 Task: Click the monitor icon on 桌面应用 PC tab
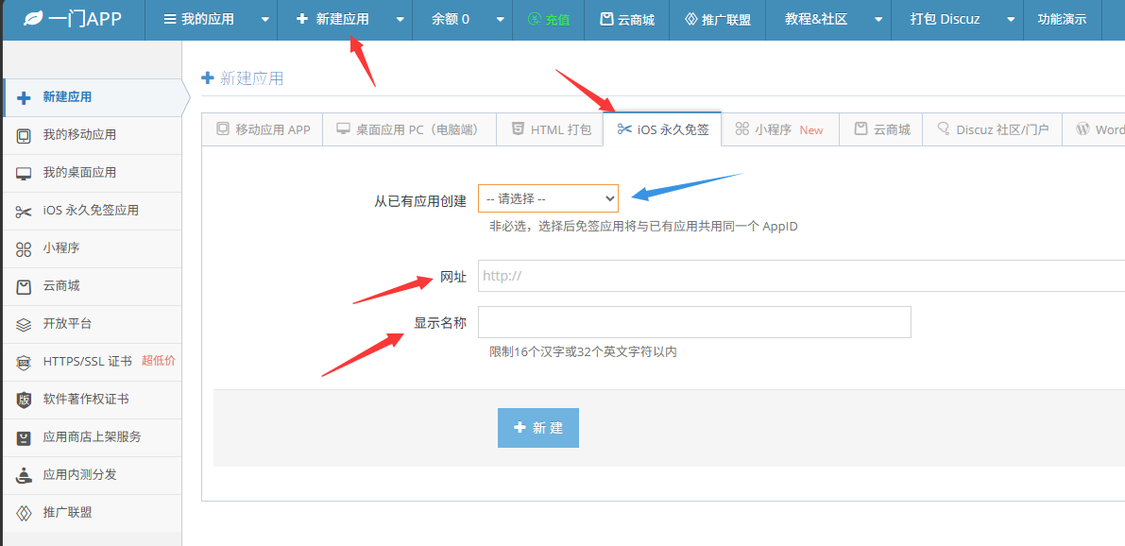[x=343, y=129]
